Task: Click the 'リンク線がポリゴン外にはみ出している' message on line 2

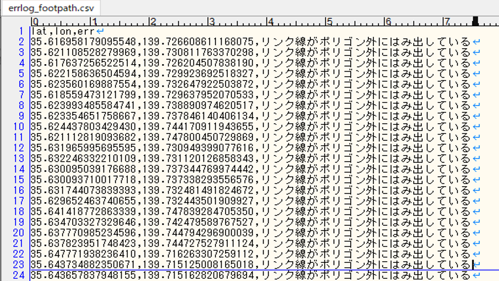Action: (x=365, y=41)
